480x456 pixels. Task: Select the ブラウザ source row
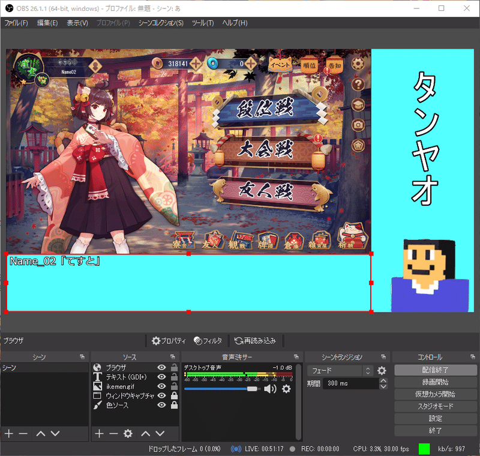click(x=135, y=367)
